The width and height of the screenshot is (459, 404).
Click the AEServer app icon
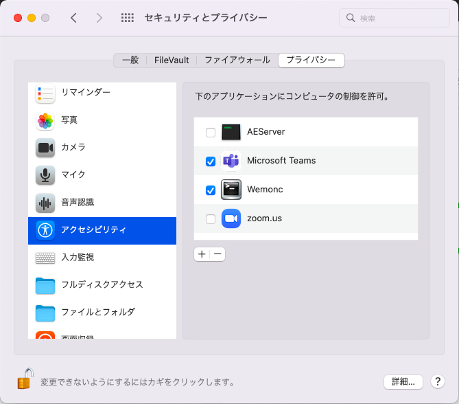click(231, 132)
